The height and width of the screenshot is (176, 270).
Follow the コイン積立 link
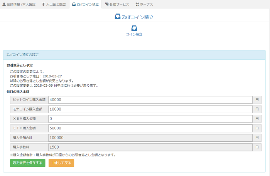coord(134,34)
